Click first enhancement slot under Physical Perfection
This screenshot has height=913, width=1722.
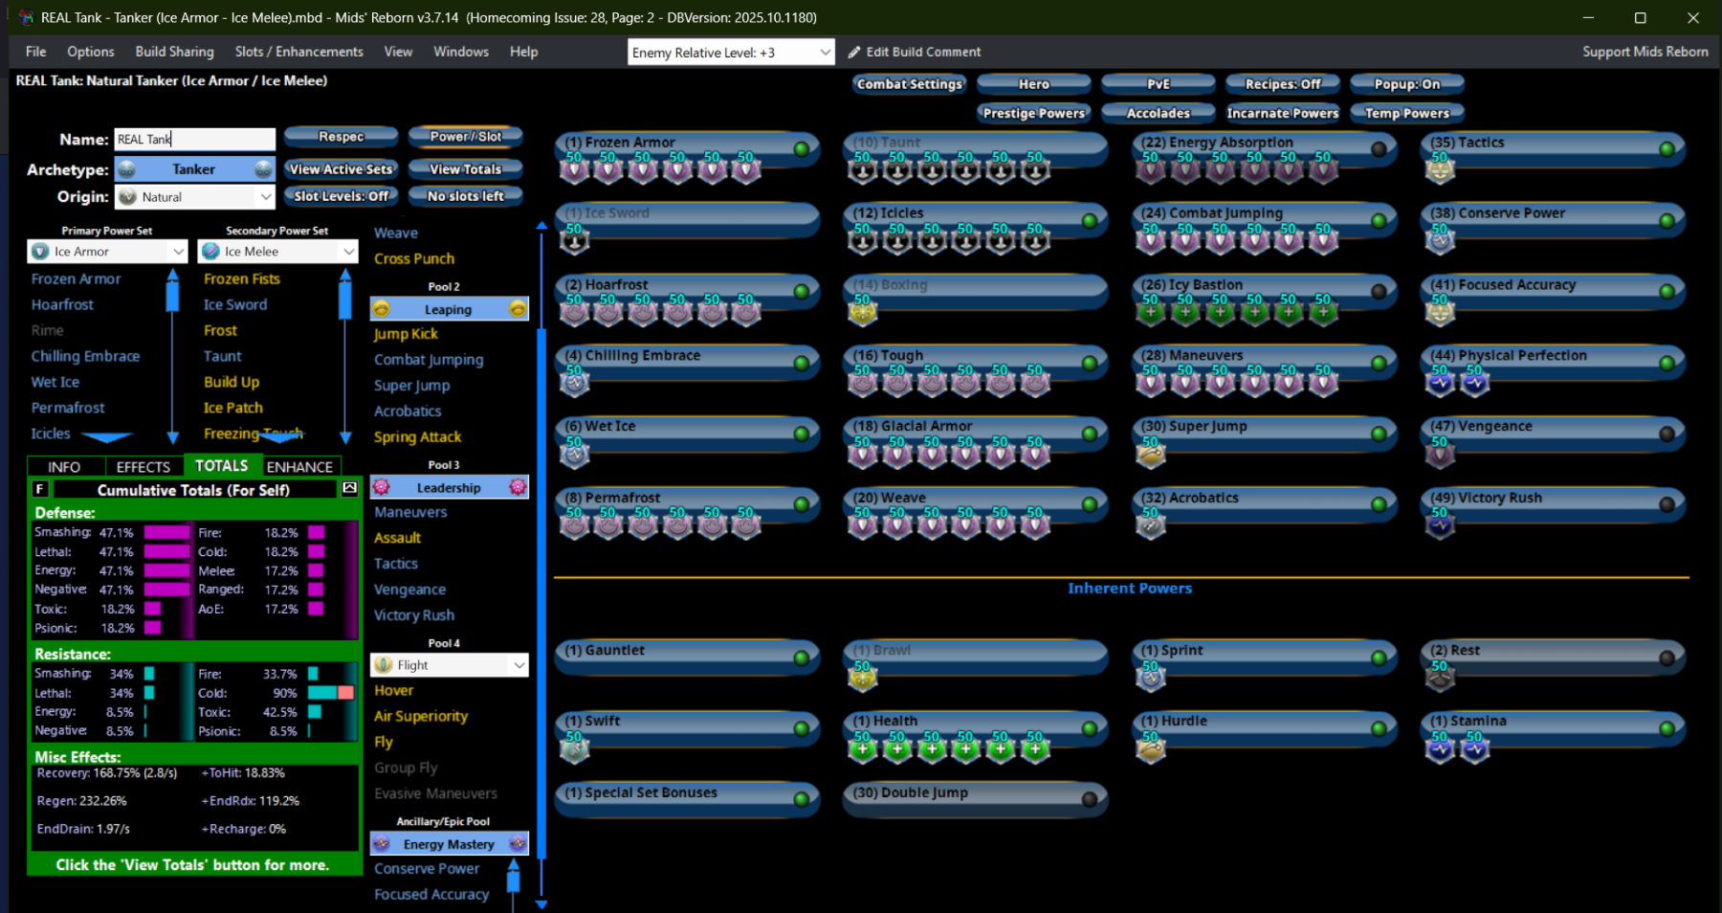click(x=1440, y=384)
